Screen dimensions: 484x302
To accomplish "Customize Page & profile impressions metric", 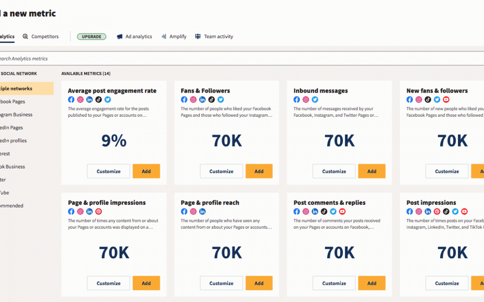I will pyautogui.click(x=108, y=283).
